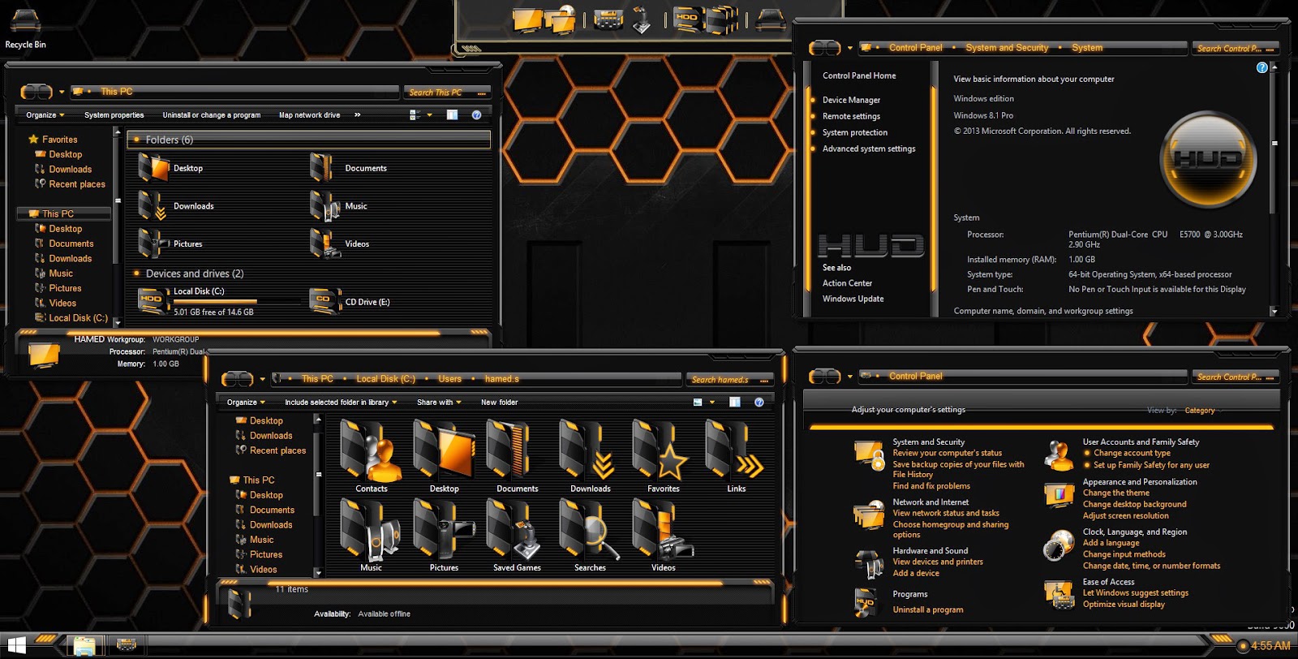
Task: Click the taskbar clock 4:55 AM
Action: [x=1270, y=646]
